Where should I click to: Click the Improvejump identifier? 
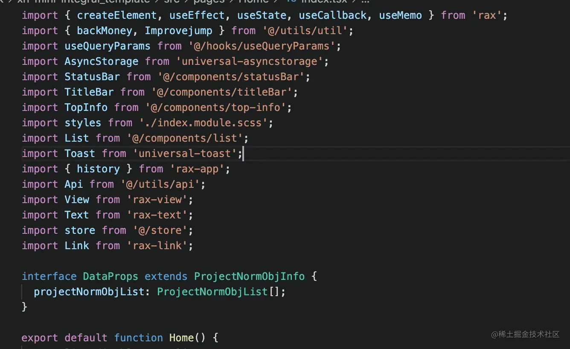tap(178, 31)
